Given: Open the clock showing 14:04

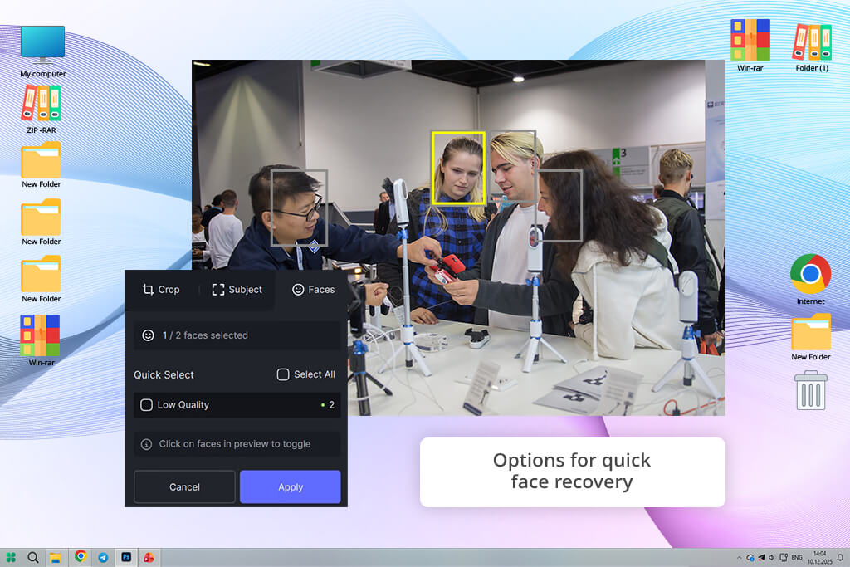Looking at the screenshot, I should coord(819,557).
